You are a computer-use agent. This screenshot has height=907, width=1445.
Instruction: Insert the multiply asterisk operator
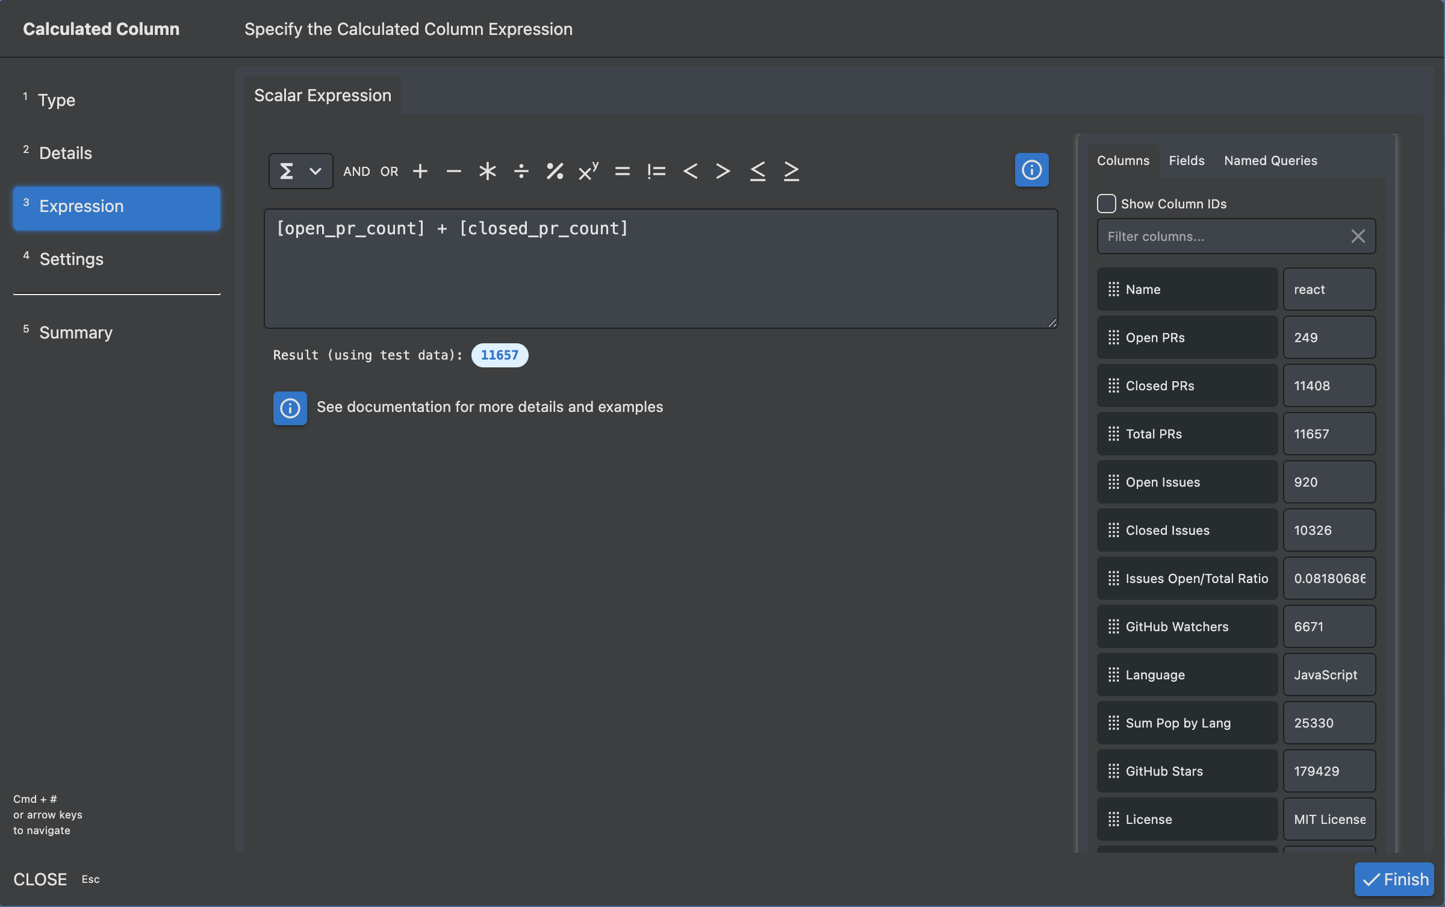pyautogui.click(x=487, y=172)
